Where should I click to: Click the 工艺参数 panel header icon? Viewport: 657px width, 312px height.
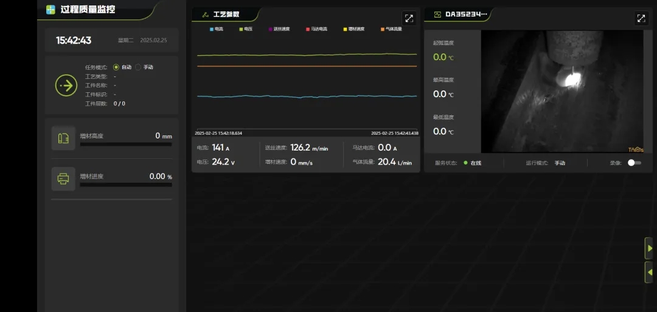coord(205,15)
